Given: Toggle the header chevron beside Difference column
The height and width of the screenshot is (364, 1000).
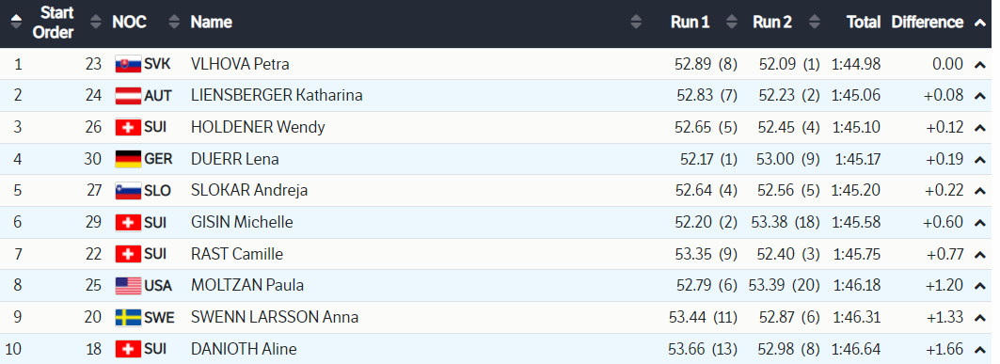Looking at the screenshot, I should [979, 23].
